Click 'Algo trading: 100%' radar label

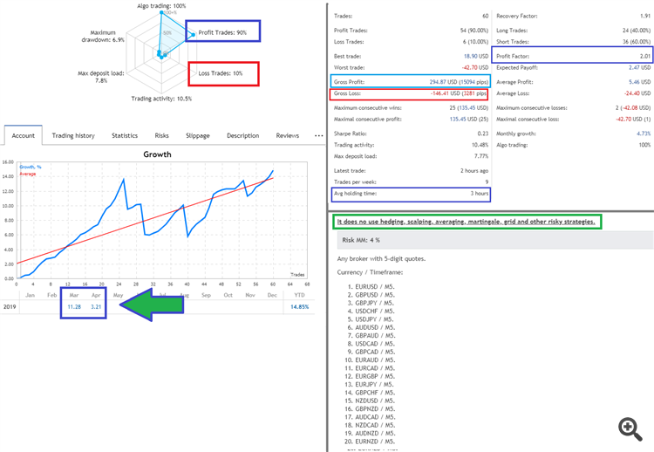click(x=161, y=6)
